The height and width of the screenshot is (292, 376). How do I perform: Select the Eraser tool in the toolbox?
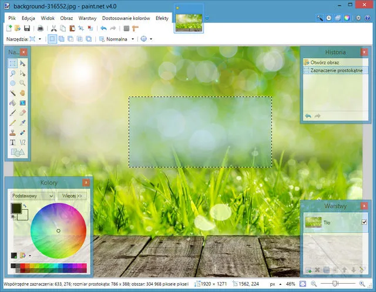pyautogui.click(x=22, y=112)
